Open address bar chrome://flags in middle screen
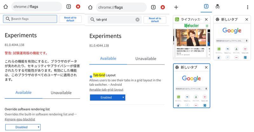 tap(121, 7)
